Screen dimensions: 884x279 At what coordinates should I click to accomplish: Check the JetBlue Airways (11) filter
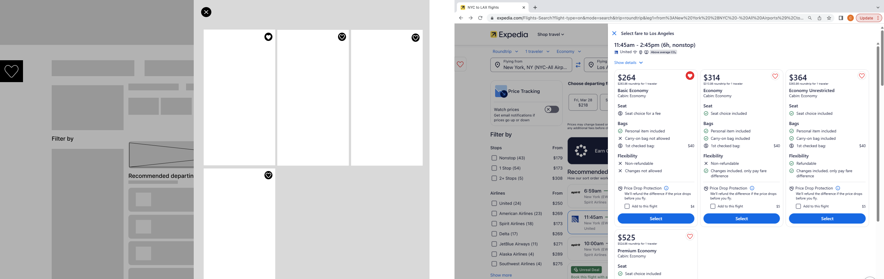coord(494,244)
